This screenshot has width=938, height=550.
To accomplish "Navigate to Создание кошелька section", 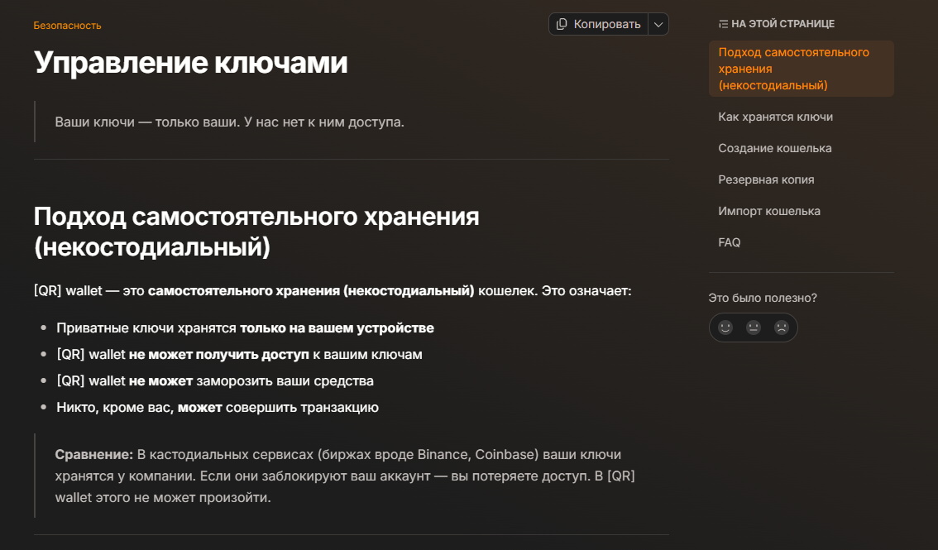I will tap(775, 148).
